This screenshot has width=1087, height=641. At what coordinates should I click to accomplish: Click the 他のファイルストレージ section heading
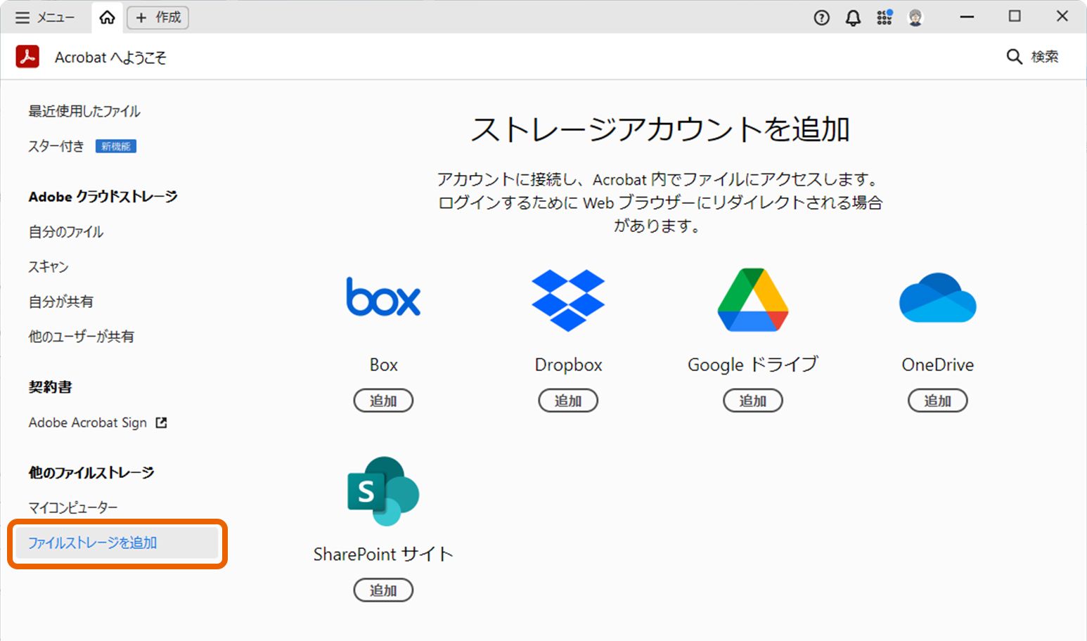[91, 473]
